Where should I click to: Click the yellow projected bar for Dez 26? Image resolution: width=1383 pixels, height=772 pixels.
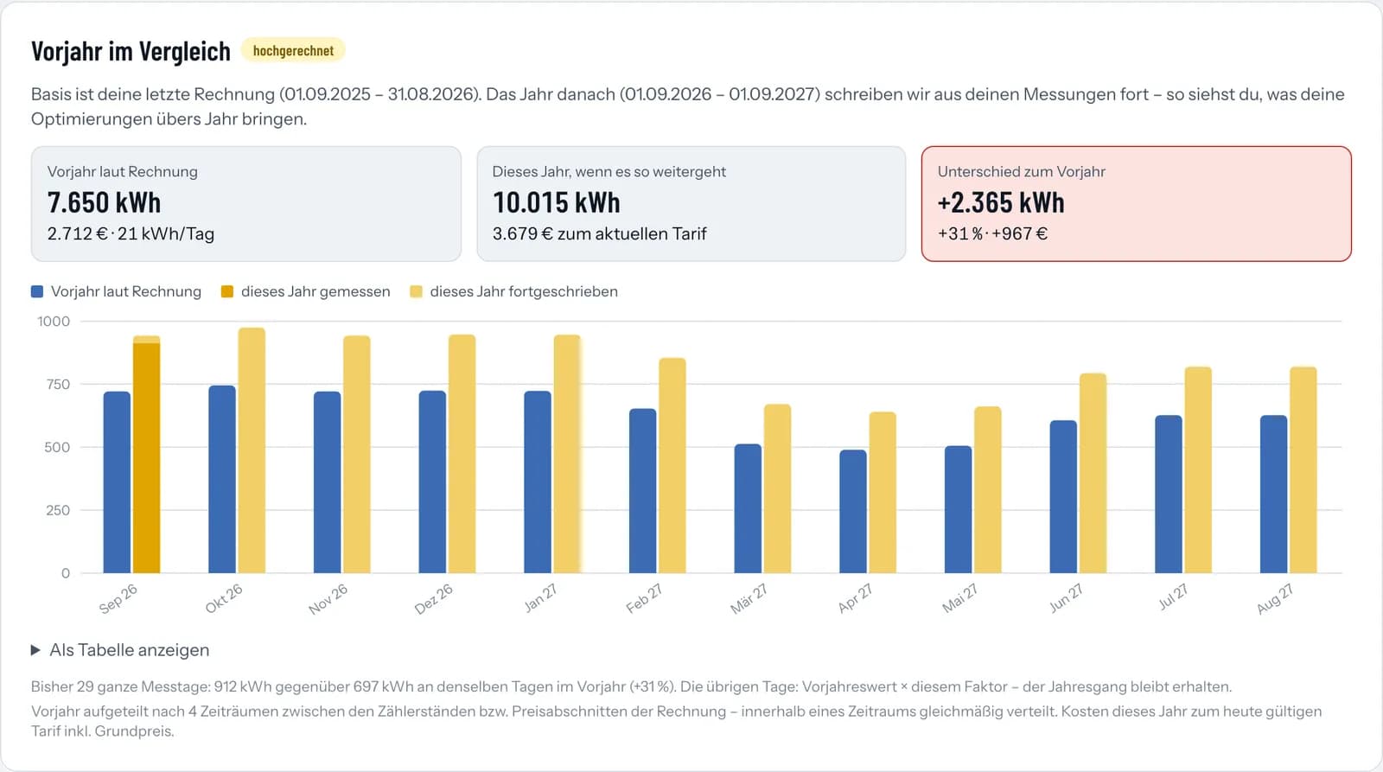[462, 454]
